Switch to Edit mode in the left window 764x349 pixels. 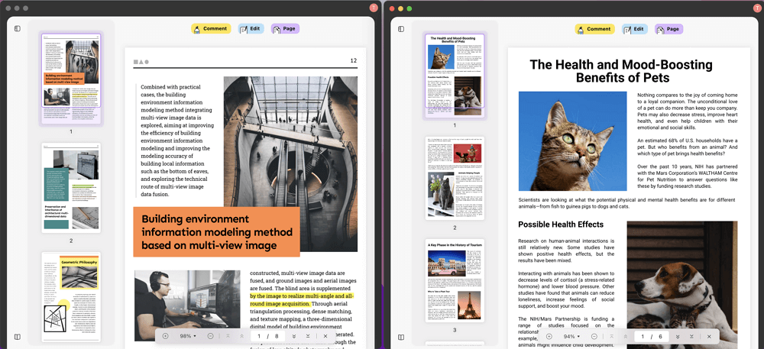[251, 29]
